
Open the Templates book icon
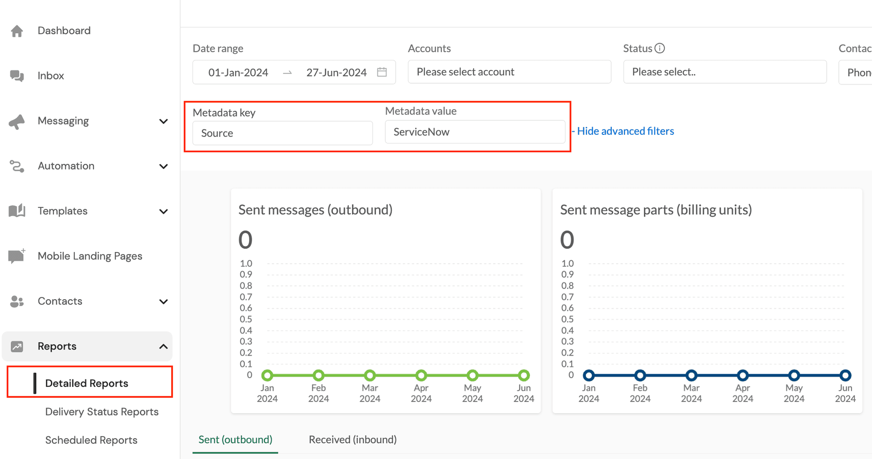tap(17, 211)
